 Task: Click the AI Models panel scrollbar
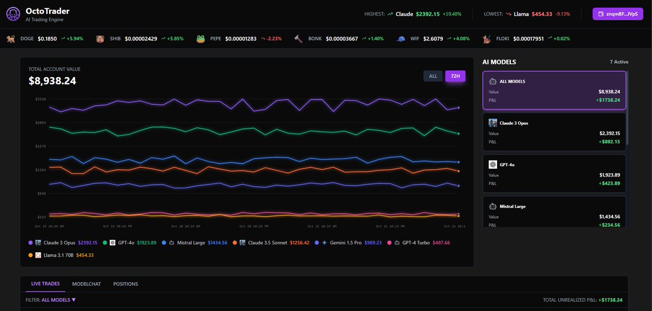click(628, 109)
